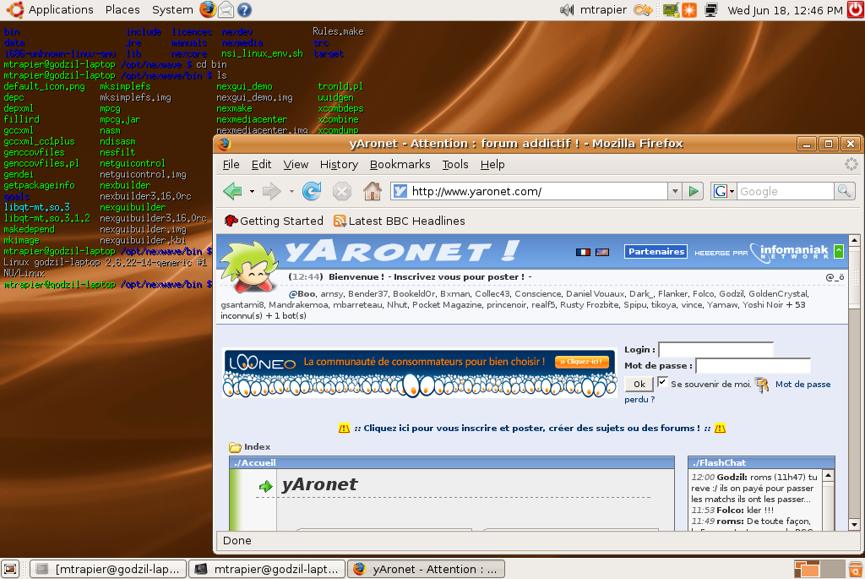Click the page scrollbar up arrow
The width and height of the screenshot is (865, 579).
[854, 240]
